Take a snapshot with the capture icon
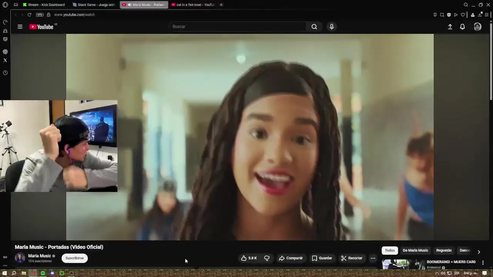The height and width of the screenshot is (277, 493). click(x=442, y=15)
